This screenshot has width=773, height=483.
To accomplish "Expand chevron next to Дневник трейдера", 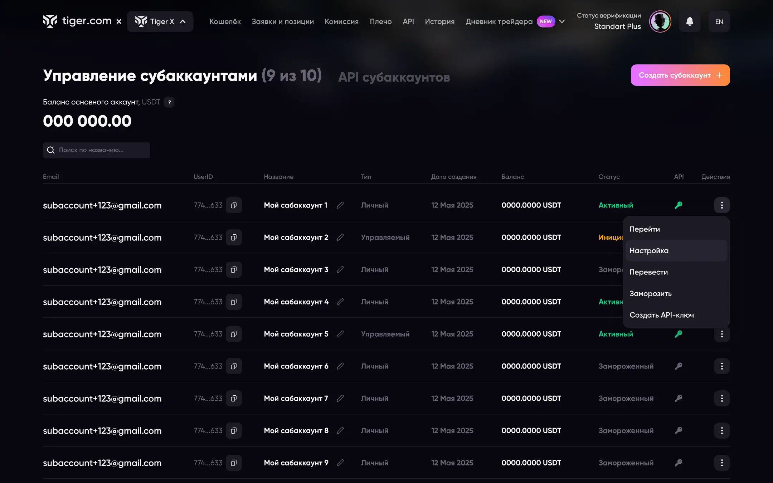I will (562, 21).
